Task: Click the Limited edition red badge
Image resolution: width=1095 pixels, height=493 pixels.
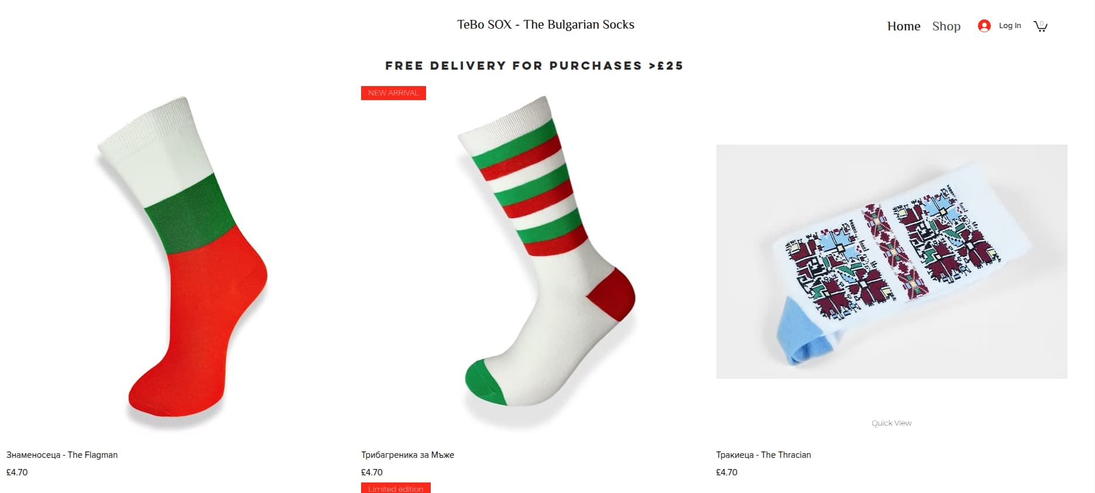Action: point(396,488)
